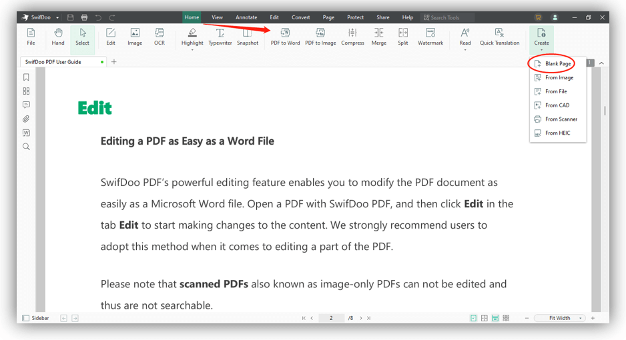Screen dimensions: 626x340
Task: Select the Typewriter tool
Action: point(220,37)
